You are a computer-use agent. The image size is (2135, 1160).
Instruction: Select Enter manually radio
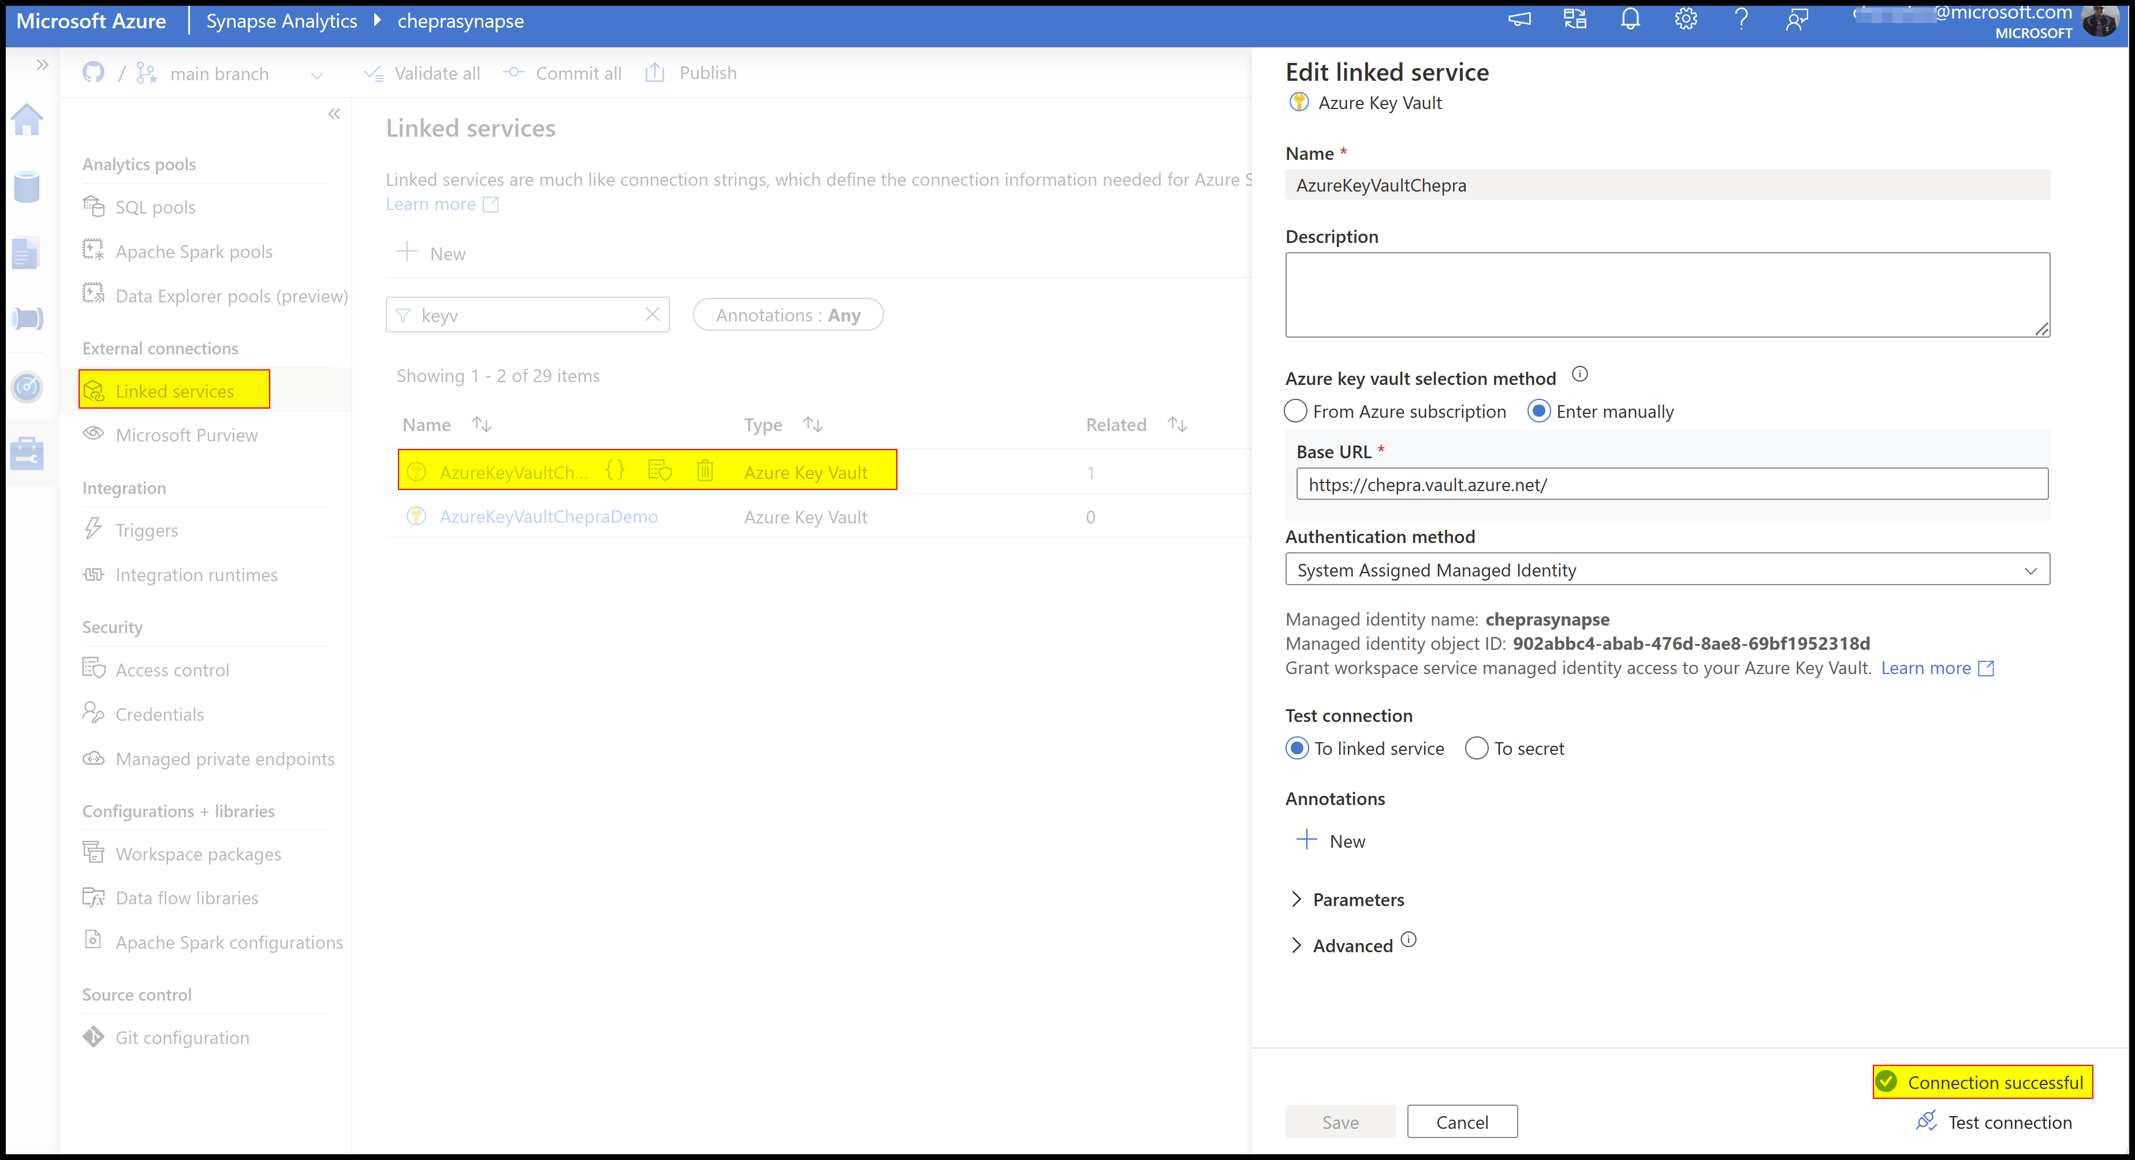tap(1539, 411)
